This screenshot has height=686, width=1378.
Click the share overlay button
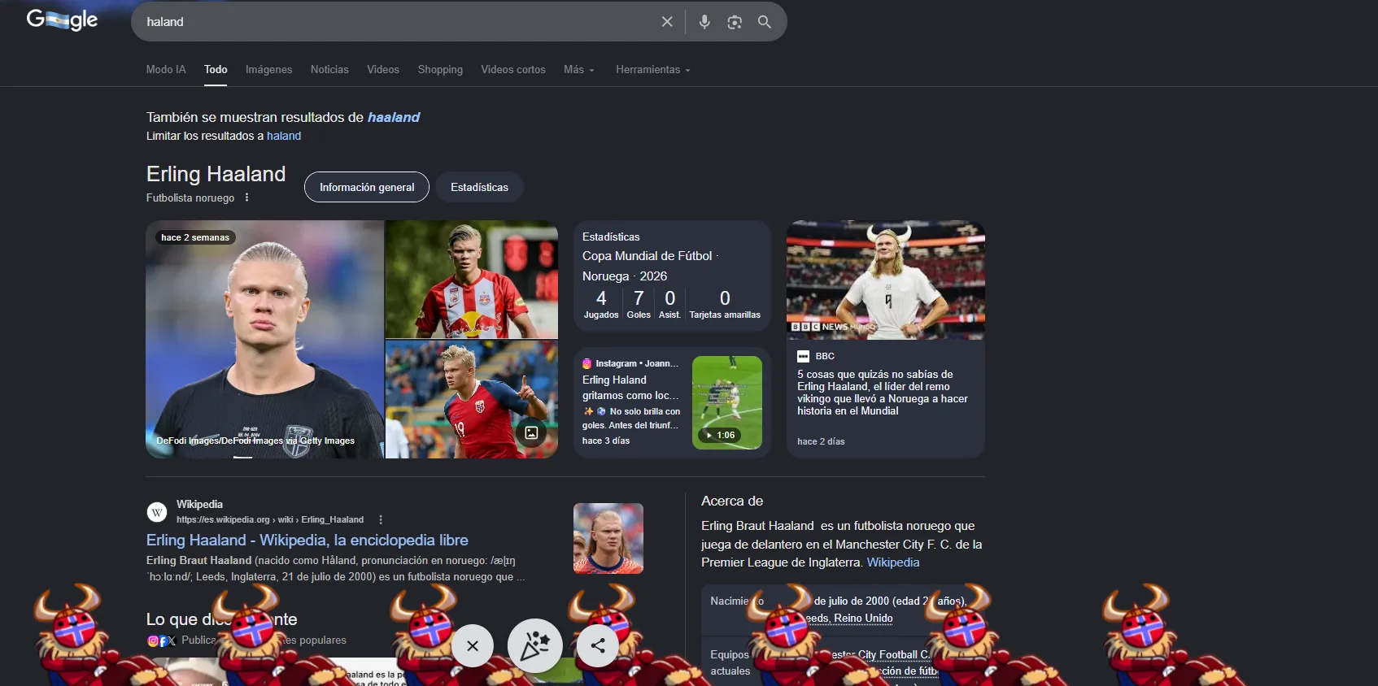[x=598, y=646]
